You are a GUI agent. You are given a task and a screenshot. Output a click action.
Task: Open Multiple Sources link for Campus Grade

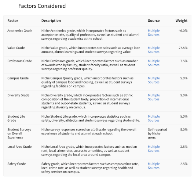click(154, 80)
